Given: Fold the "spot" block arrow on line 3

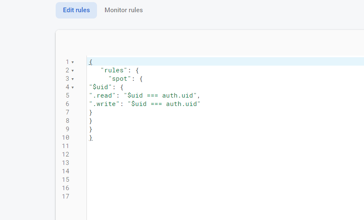Looking at the screenshot, I should tap(73, 79).
